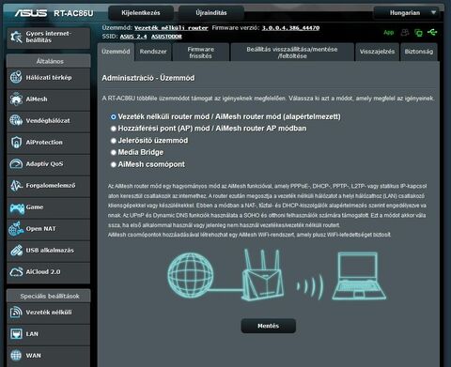Open AiProtection shield icon
The image size is (451, 367).
coord(16,142)
